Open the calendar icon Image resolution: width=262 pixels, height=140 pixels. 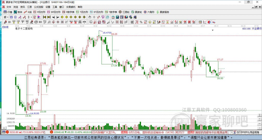point(113,17)
